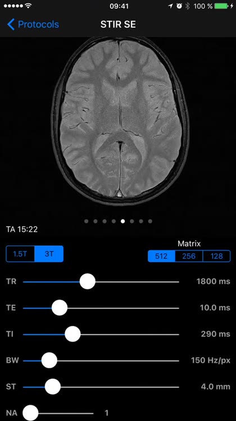Click the BW slider knob
This screenshot has height=421, width=236.
coord(49,360)
